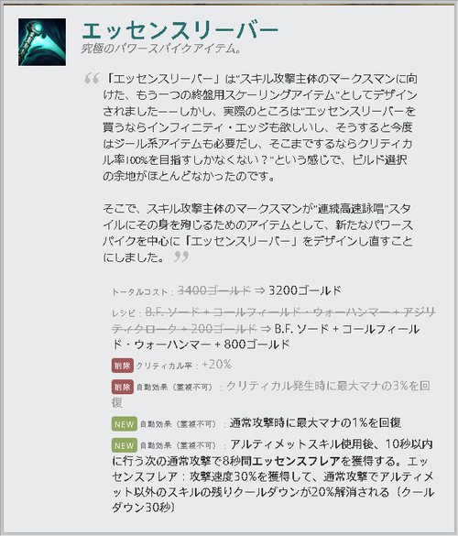Click the new recipe ending with 800ゴールド
The image size is (458, 536).
pyautogui.click(x=266, y=336)
